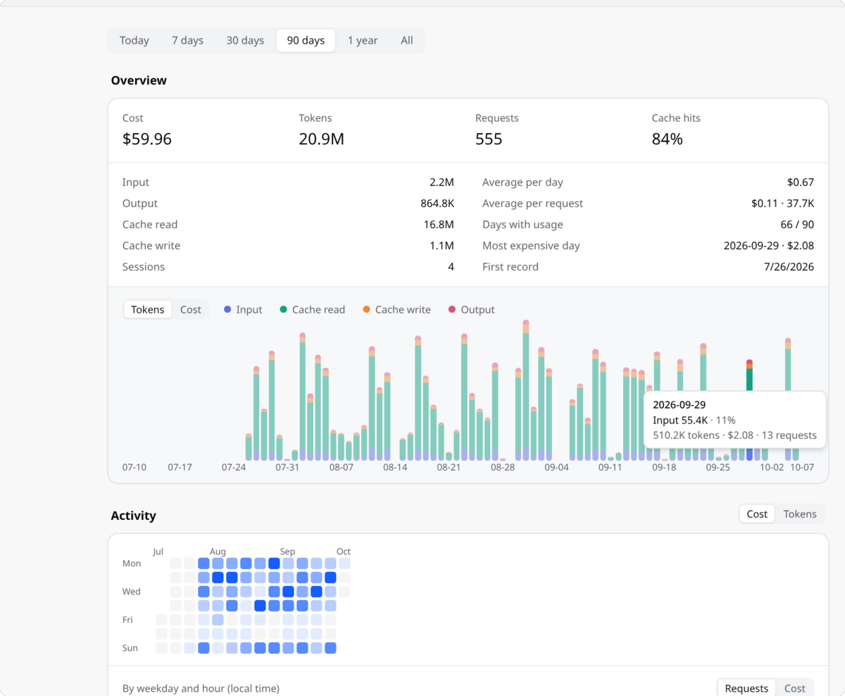Screen dimensions: 845x696
Task: Set Activity heatmap to Cost
Action: click(x=757, y=514)
